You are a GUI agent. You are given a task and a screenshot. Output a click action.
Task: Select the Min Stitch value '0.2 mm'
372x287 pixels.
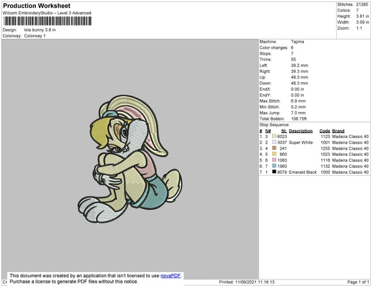coord(298,107)
